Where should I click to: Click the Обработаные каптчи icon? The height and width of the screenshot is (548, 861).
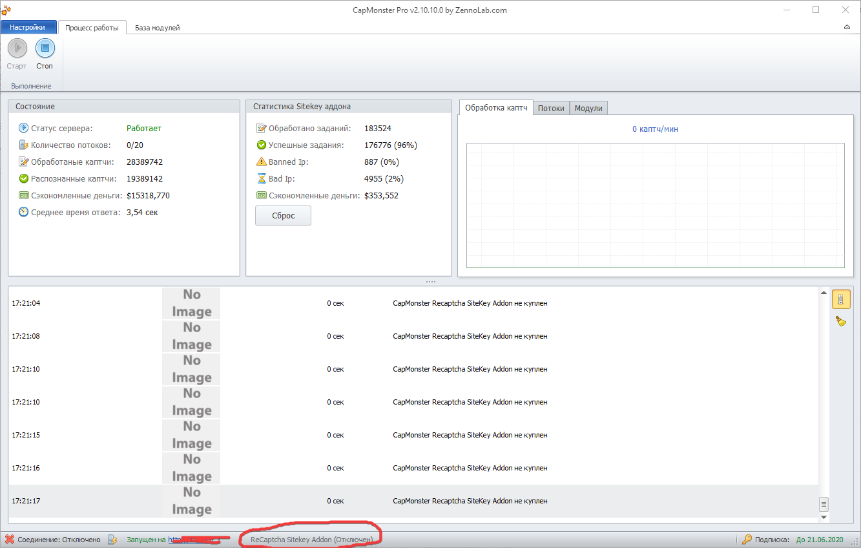(x=24, y=162)
